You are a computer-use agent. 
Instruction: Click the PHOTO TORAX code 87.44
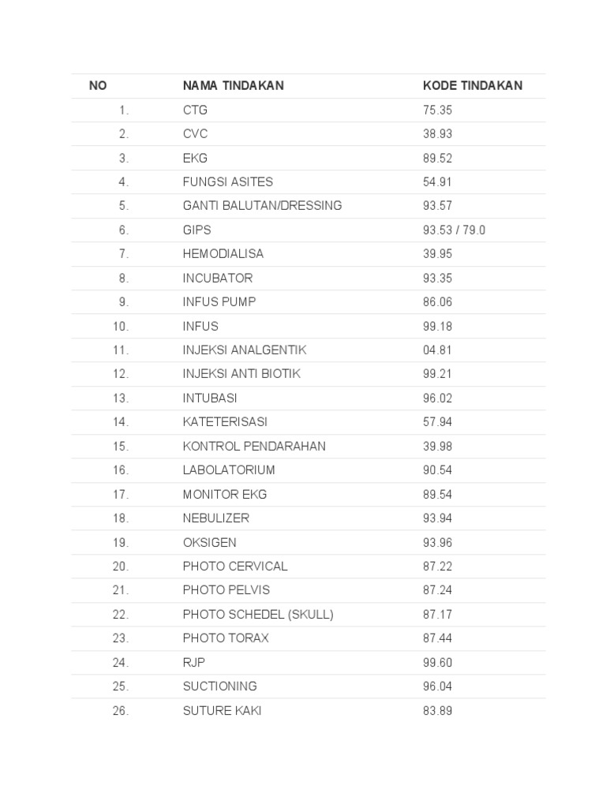(437, 638)
